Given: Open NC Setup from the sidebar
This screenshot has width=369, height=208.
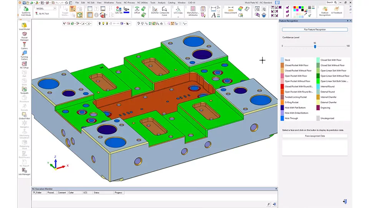Looking at the screenshot, I should (x=24, y=64).
